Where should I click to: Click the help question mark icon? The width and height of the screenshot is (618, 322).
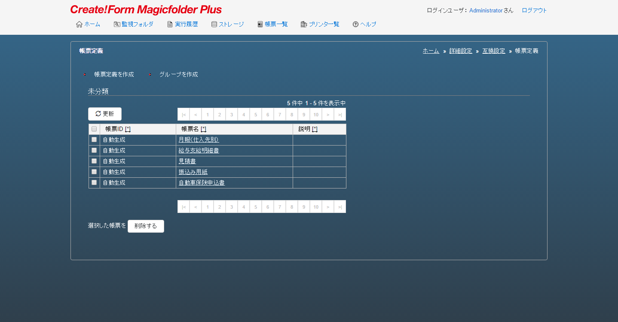click(x=355, y=24)
